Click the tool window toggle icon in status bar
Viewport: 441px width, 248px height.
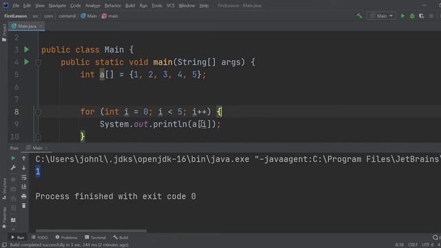[4, 245]
